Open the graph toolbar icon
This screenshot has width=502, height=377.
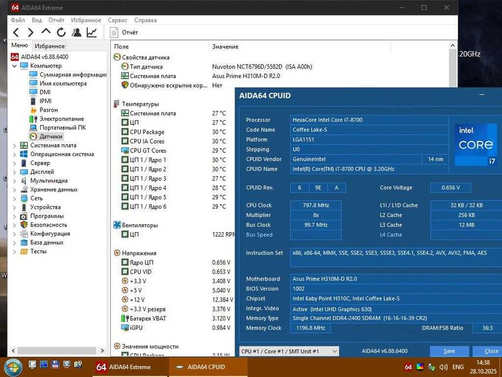pyautogui.click(x=91, y=32)
